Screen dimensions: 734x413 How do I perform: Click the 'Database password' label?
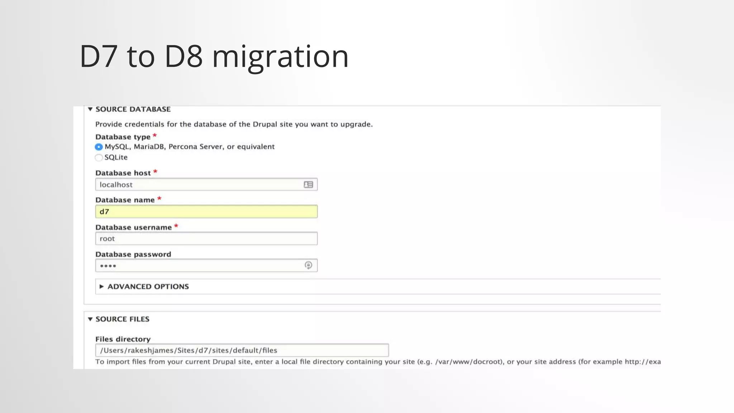click(133, 255)
